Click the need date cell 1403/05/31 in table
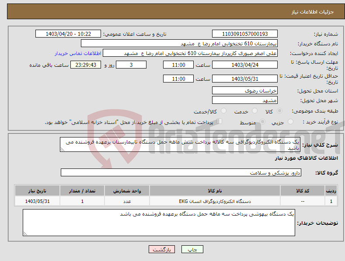 (37, 201)
